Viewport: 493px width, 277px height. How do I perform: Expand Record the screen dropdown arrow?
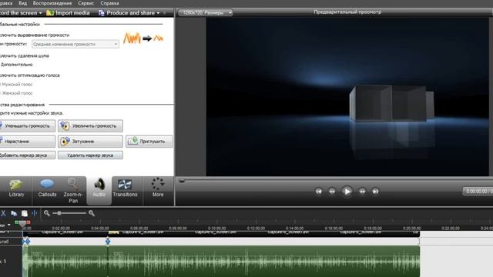(x=40, y=13)
